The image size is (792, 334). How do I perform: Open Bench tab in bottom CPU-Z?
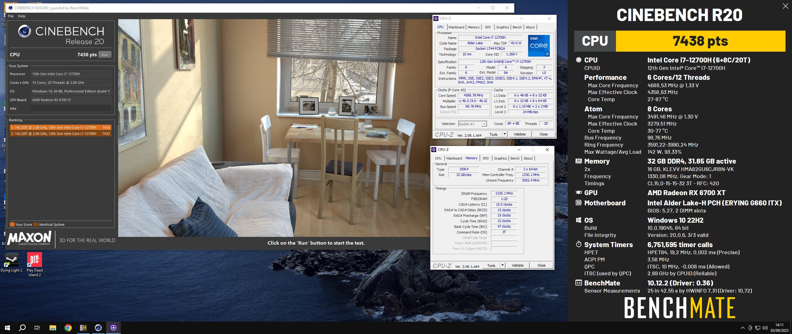(x=515, y=158)
